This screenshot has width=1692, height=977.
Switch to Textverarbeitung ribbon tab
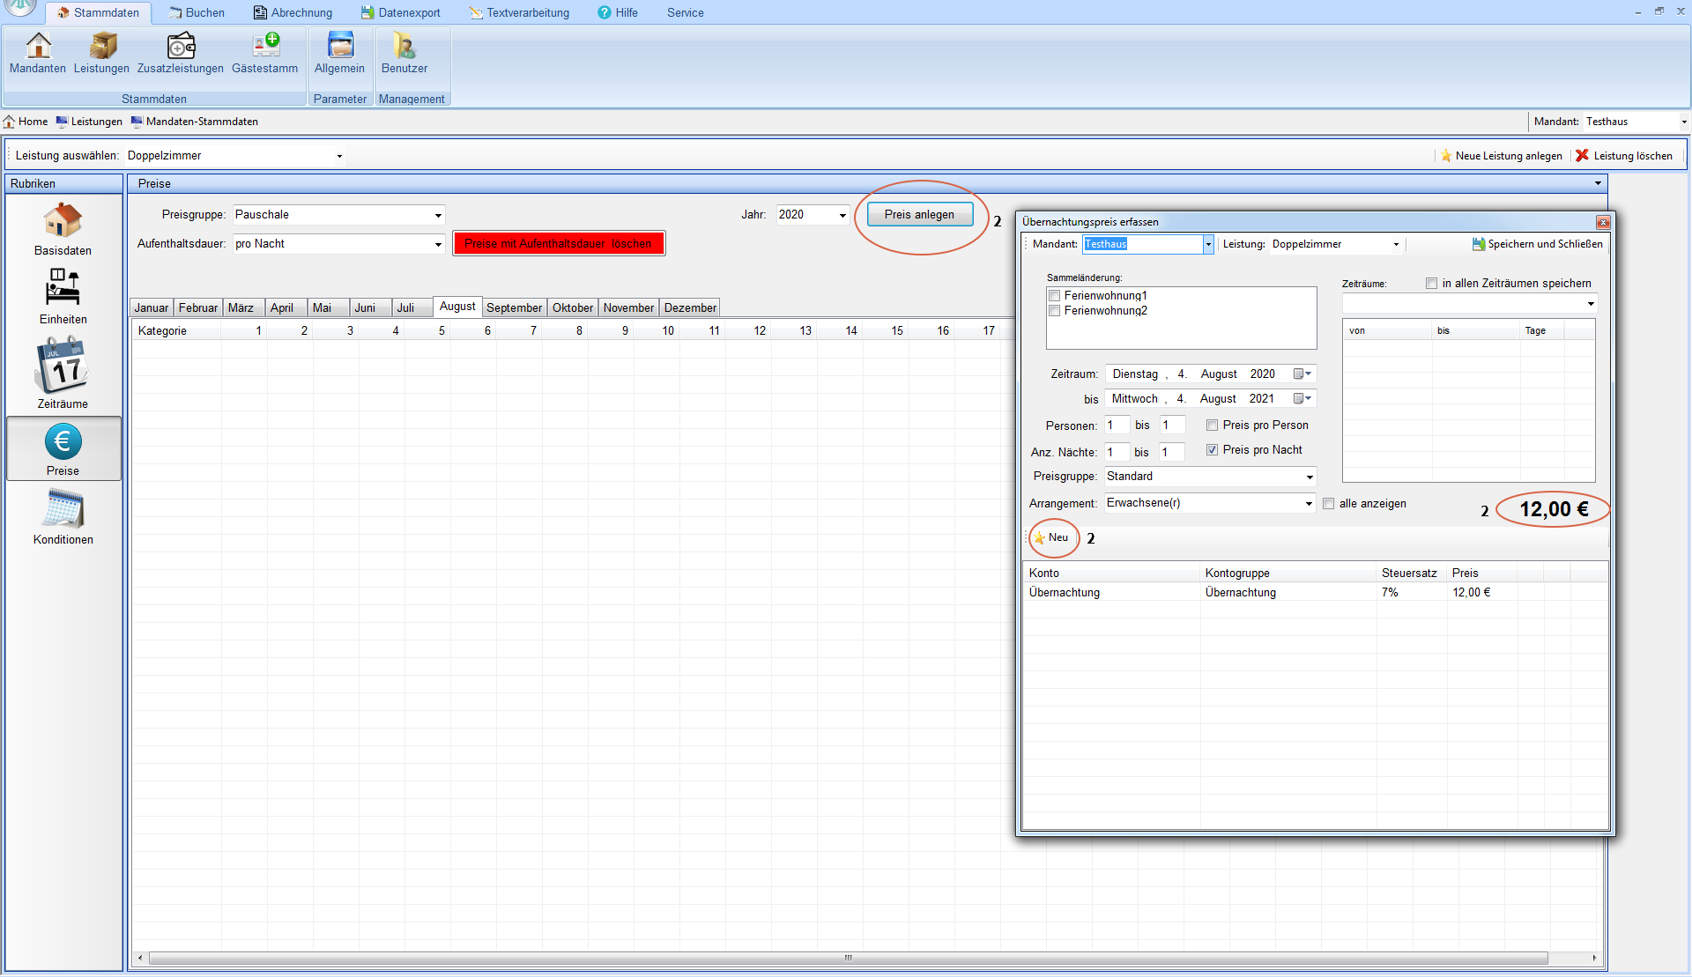(519, 12)
